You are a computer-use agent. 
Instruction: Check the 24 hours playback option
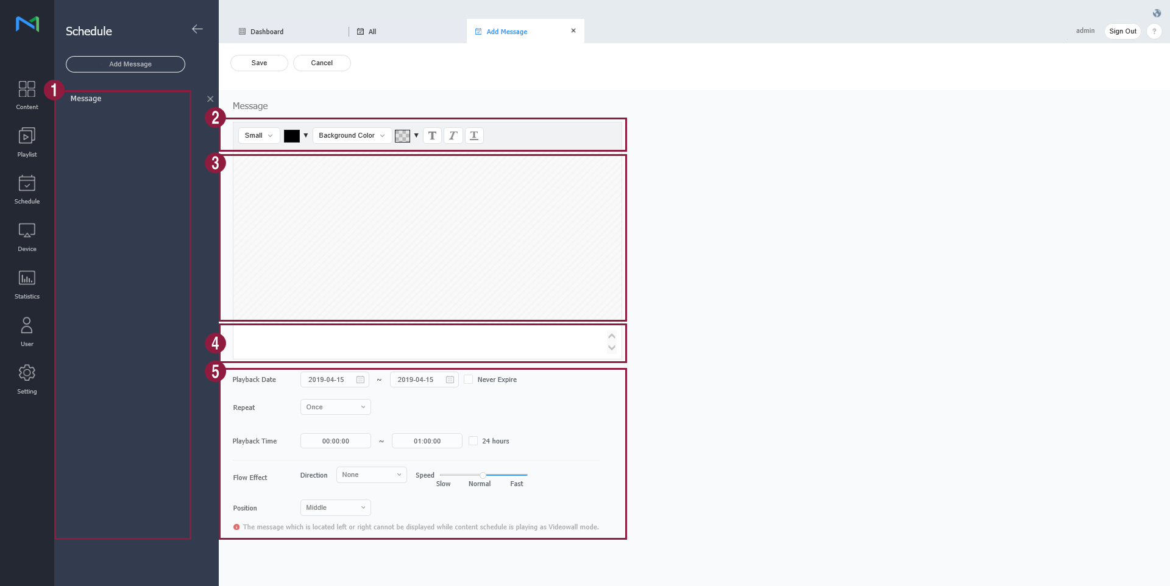click(473, 440)
